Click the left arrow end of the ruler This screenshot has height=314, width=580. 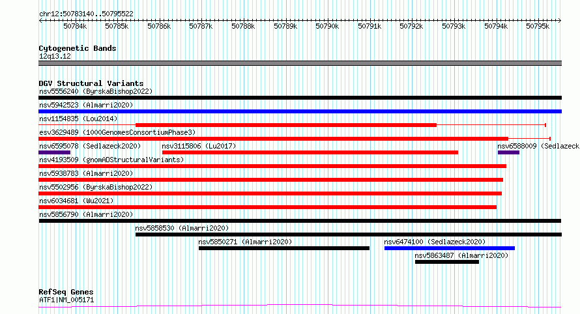(x=40, y=20)
